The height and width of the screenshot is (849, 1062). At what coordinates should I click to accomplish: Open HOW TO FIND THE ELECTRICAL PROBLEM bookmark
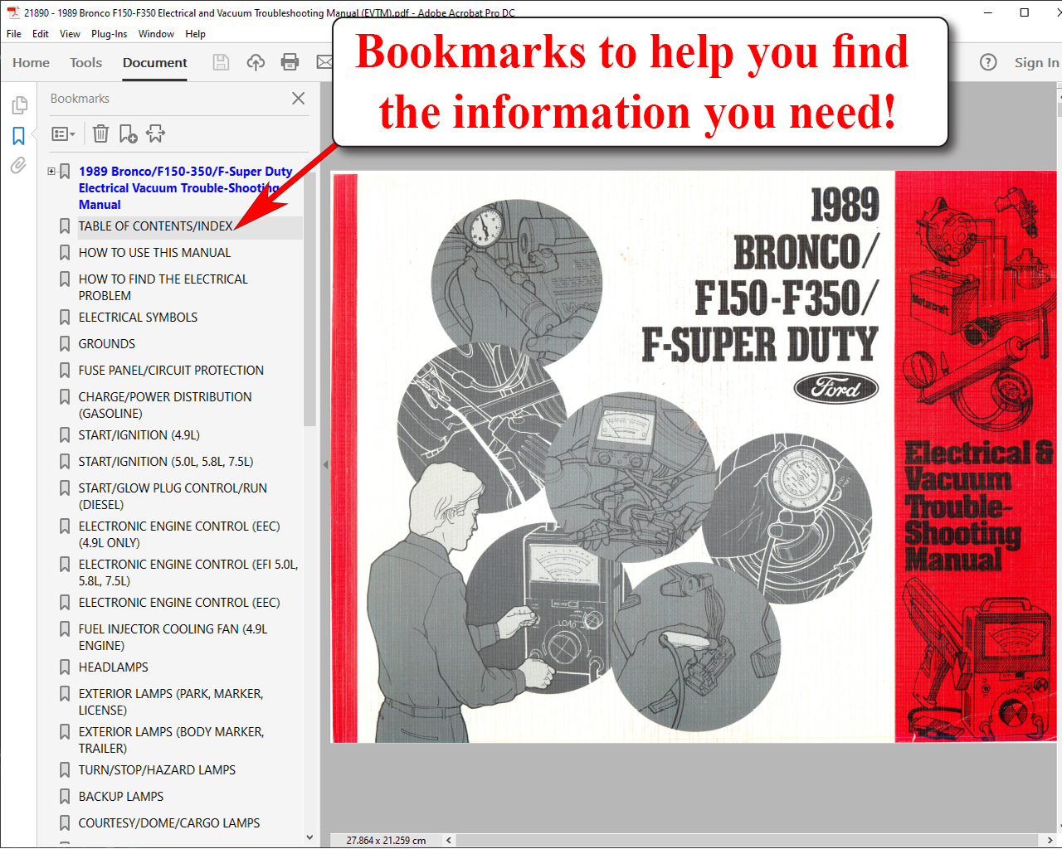click(163, 288)
